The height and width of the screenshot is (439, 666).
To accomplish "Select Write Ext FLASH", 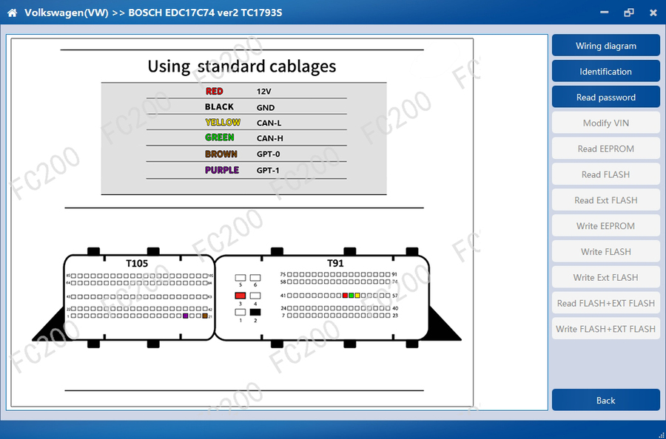I will pos(605,278).
